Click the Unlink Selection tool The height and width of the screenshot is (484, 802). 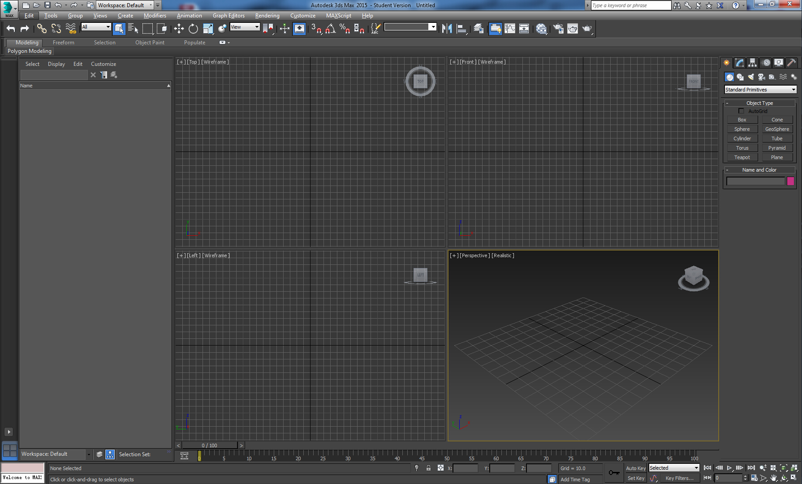pyautogui.click(x=56, y=29)
